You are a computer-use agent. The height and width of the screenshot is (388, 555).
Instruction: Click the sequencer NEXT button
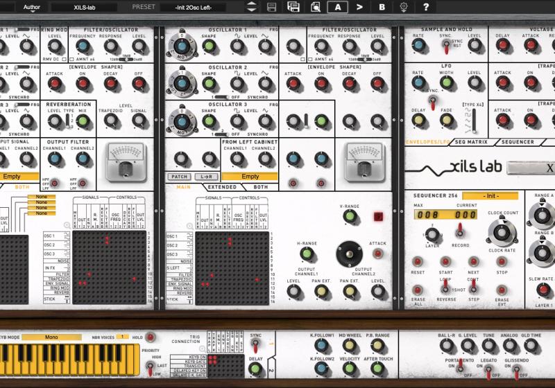coord(473,262)
